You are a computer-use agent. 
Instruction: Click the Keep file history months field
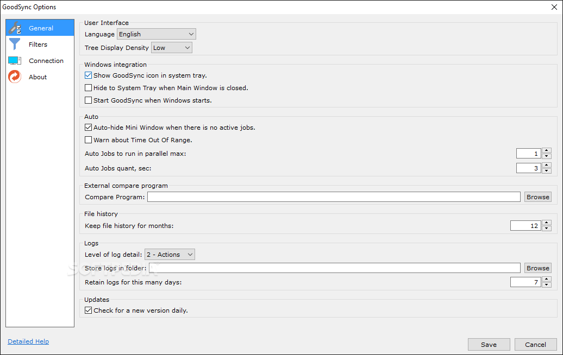coord(526,226)
